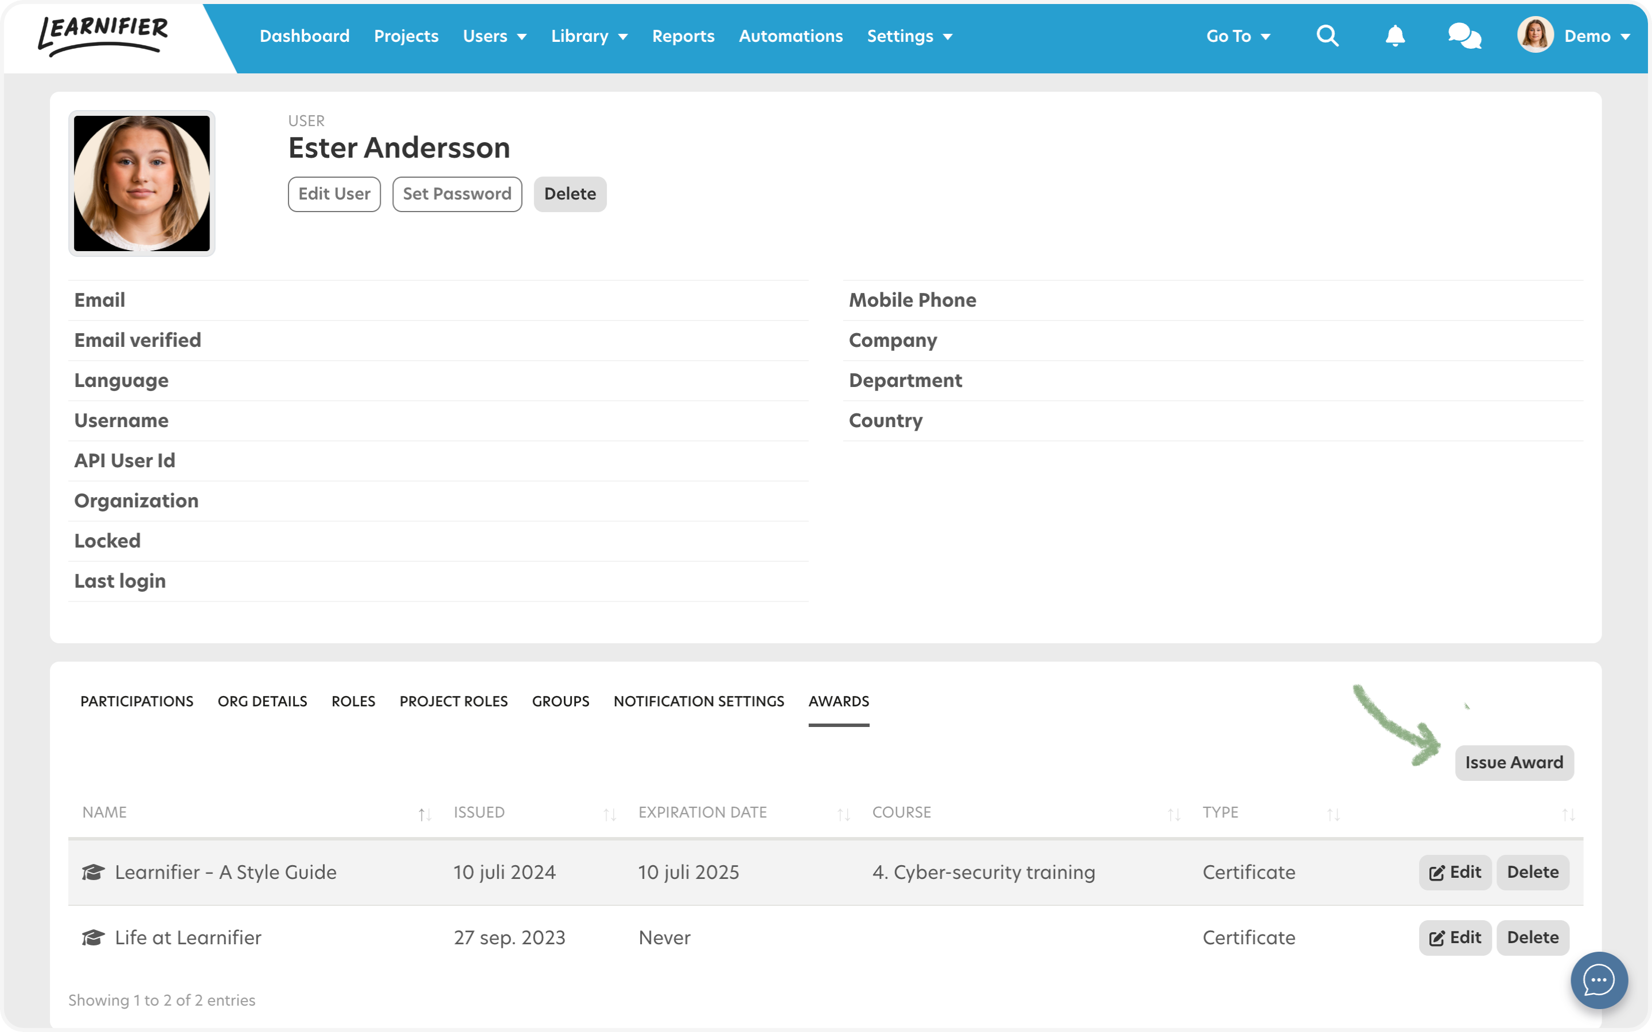The image size is (1652, 1032).
Task: Sort awards by NAME column arrows
Action: (424, 814)
